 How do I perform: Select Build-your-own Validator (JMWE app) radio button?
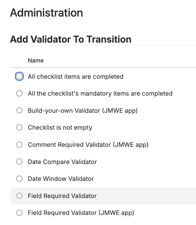[19, 111]
